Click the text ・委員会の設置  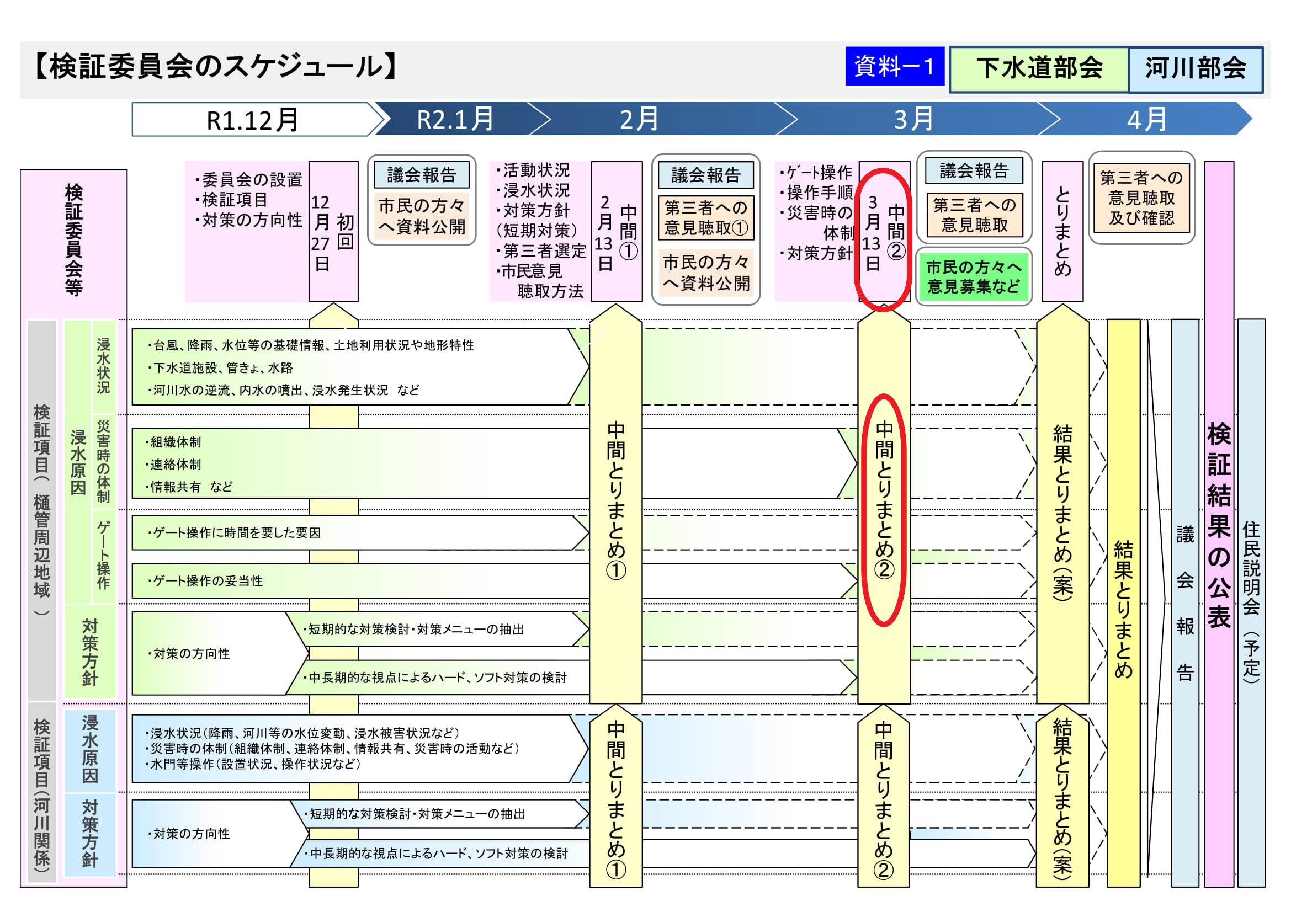[248, 180]
